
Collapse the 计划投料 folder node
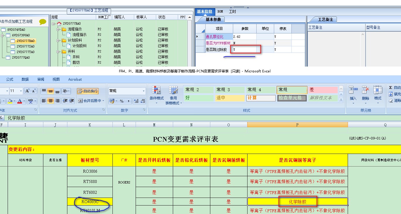58,40
